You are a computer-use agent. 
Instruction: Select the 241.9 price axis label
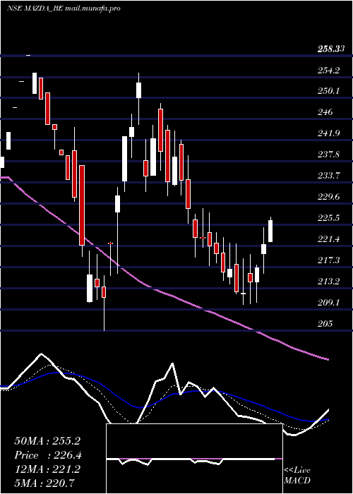[328, 133]
